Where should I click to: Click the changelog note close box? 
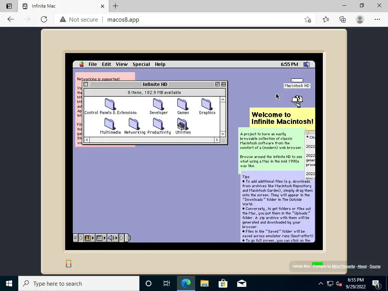(307, 133)
